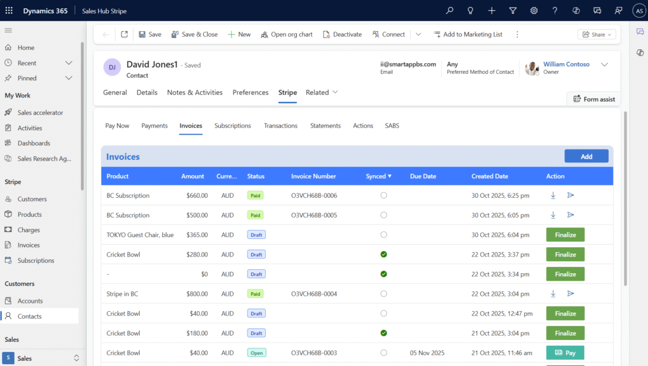Send invoice O3VCH68B-0005

(571, 215)
